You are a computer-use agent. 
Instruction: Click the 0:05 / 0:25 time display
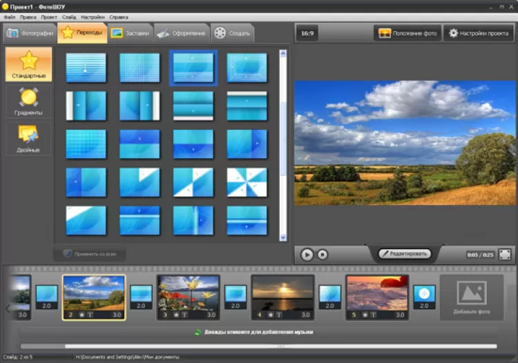click(480, 255)
